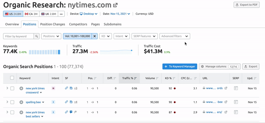Add spelling bee keyword with plus icon
Screen dimensions: 265x123
(21, 102)
